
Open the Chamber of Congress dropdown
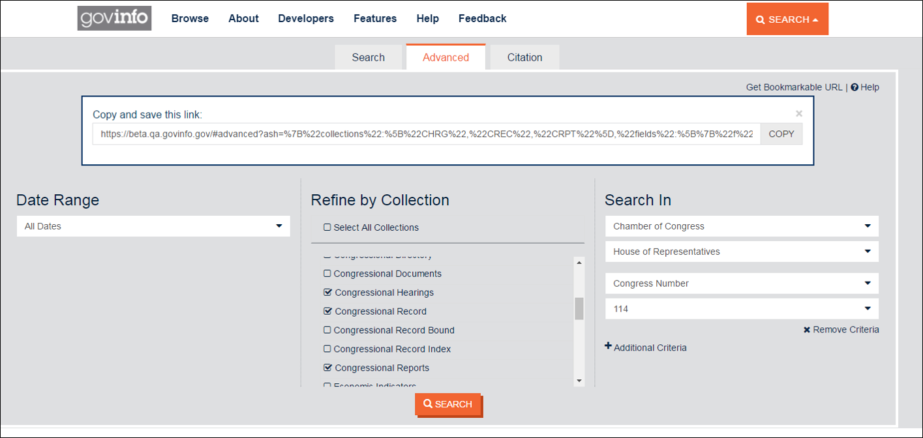pyautogui.click(x=742, y=226)
